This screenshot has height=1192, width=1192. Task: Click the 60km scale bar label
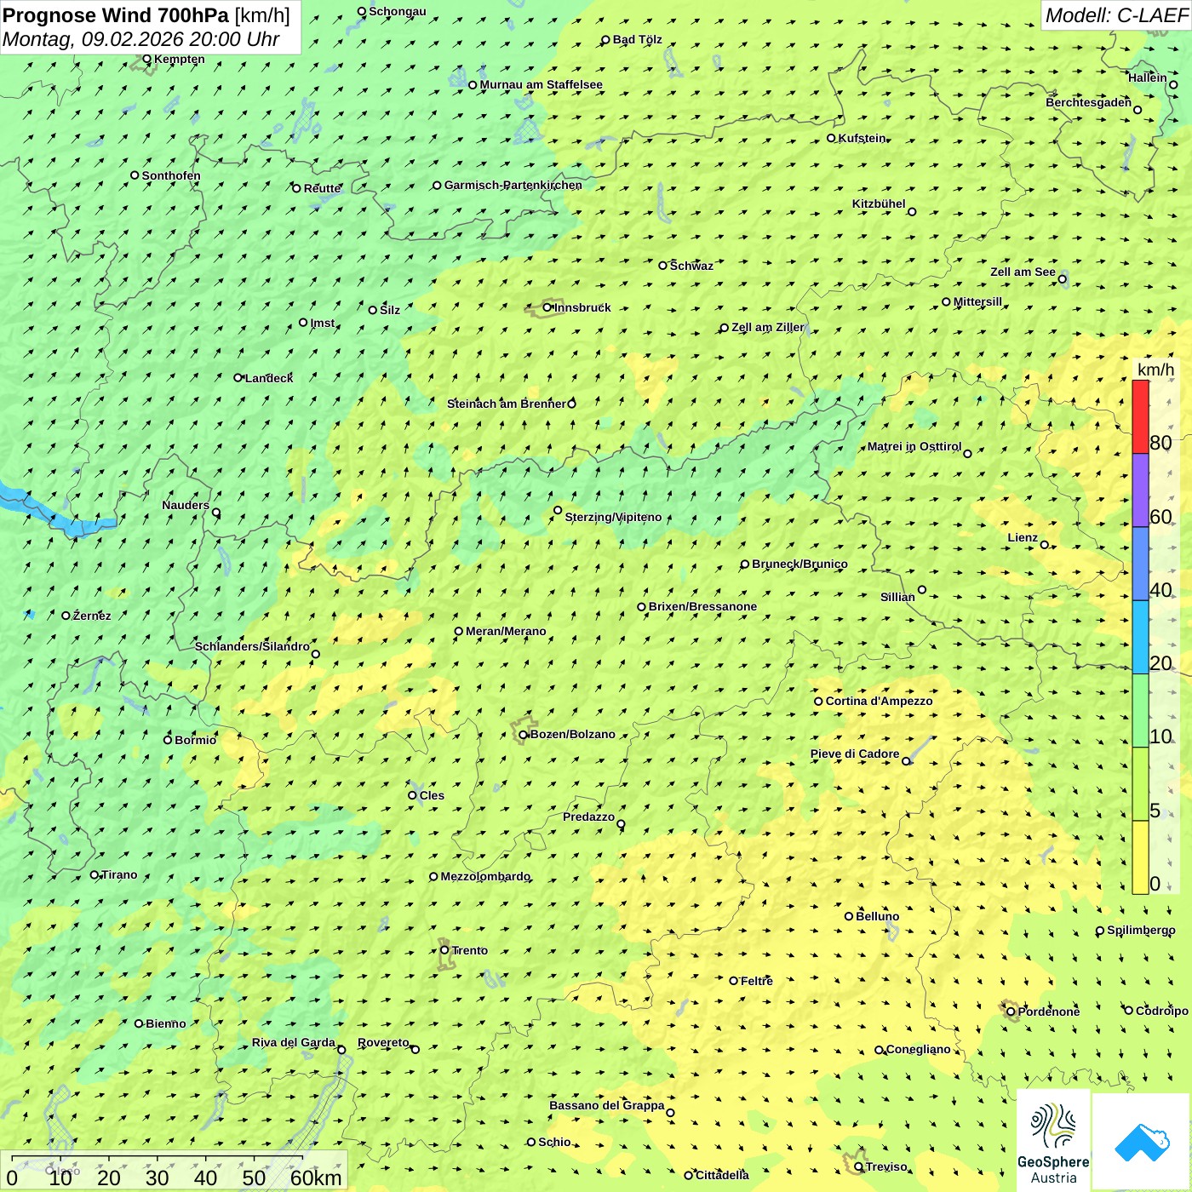(316, 1178)
